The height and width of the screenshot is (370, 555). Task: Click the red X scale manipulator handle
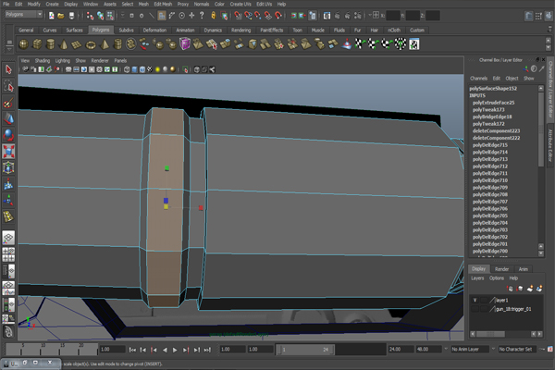201,208
